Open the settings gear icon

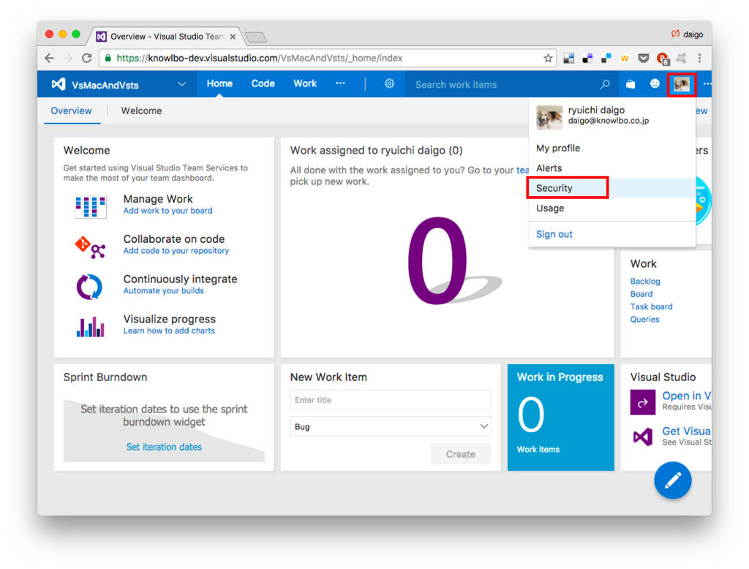tap(389, 83)
